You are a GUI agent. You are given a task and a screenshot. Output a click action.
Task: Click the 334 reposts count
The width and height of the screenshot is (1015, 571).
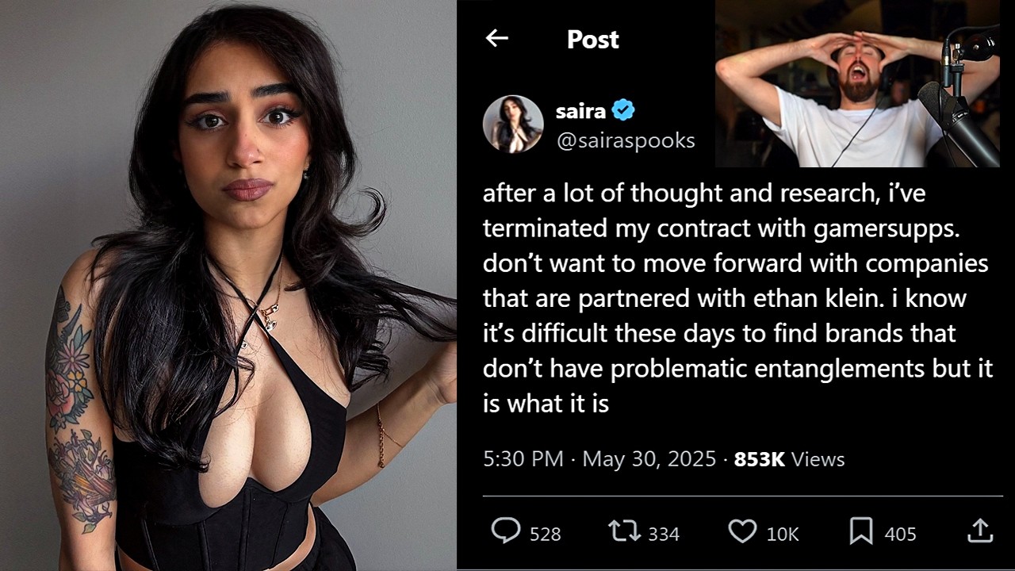(x=664, y=535)
